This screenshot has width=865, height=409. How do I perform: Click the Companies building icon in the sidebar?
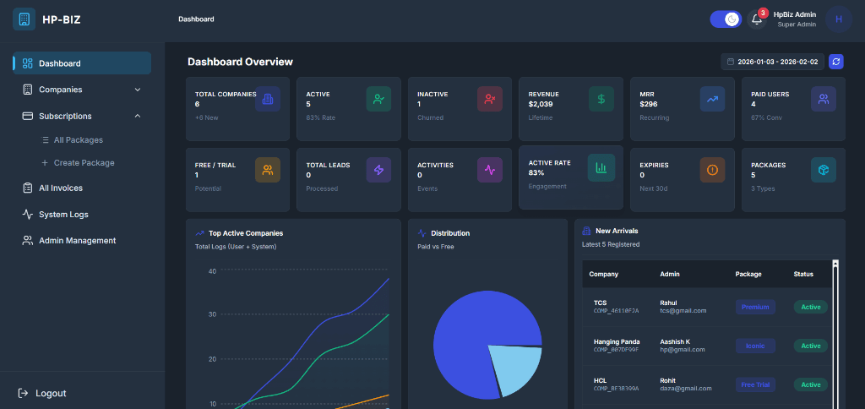(x=28, y=90)
